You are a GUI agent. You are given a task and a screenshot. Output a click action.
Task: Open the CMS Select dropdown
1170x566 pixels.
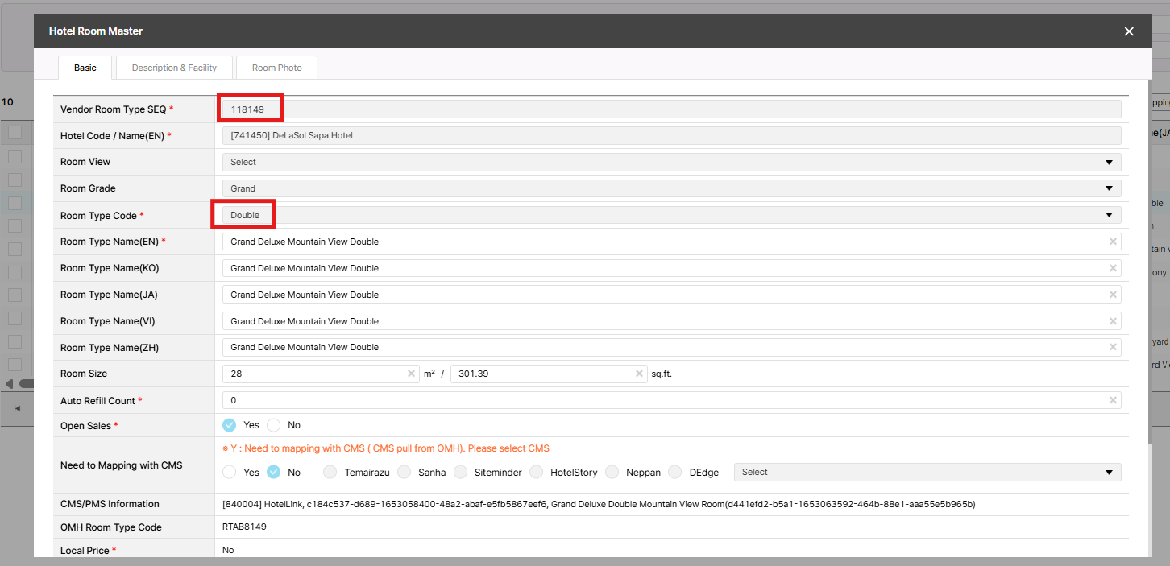pos(927,473)
